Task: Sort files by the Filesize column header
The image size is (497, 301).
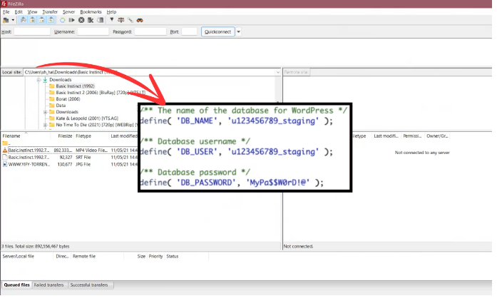Action: [65, 136]
